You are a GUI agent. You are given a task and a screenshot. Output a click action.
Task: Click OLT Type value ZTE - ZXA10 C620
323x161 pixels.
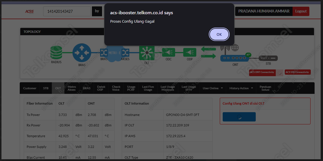180,158
